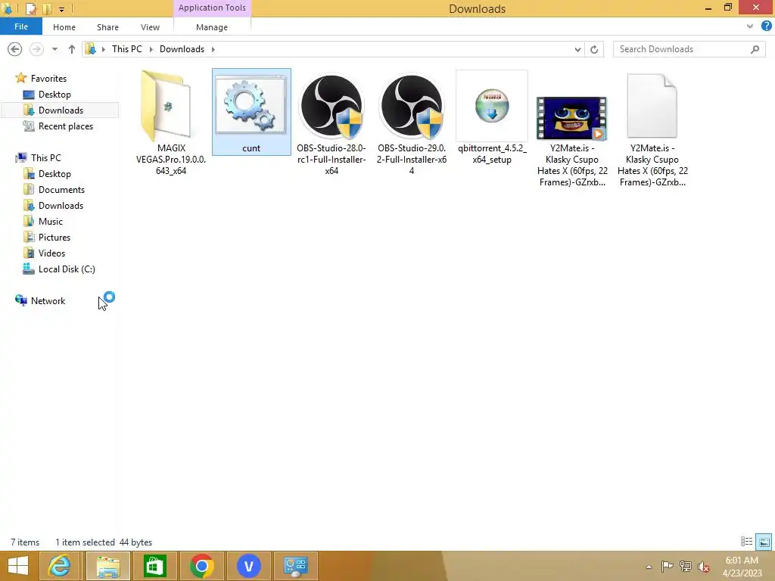This screenshot has height=581, width=775.
Task: Expand the arrow after This PC breadcrumb
Action: (151, 49)
